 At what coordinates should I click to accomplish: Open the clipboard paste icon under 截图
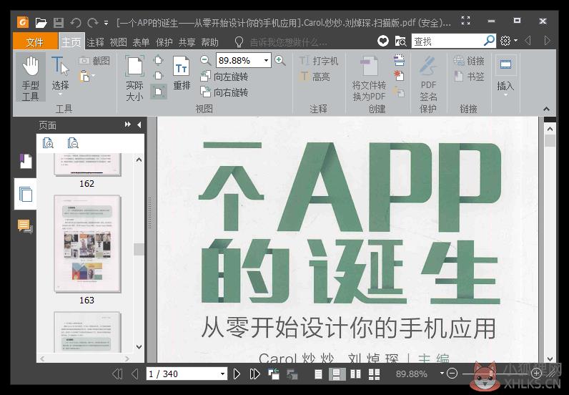pyautogui.click(x=84, y=77)
